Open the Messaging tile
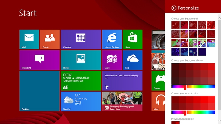The image size is (221, 124). (x=39, y=60)
